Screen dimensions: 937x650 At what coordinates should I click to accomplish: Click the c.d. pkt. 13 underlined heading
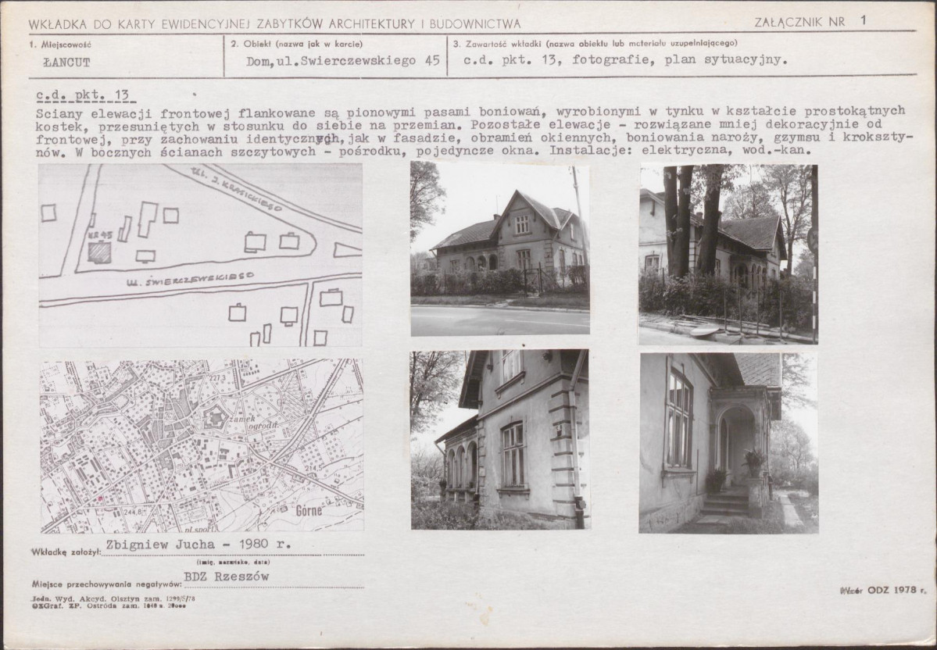(83, 95)
